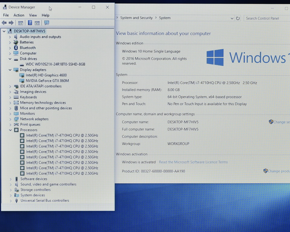Select the Mice and other pointing devices icon
The height and width of the screenshot is (232, 290).
coord(16,108)
